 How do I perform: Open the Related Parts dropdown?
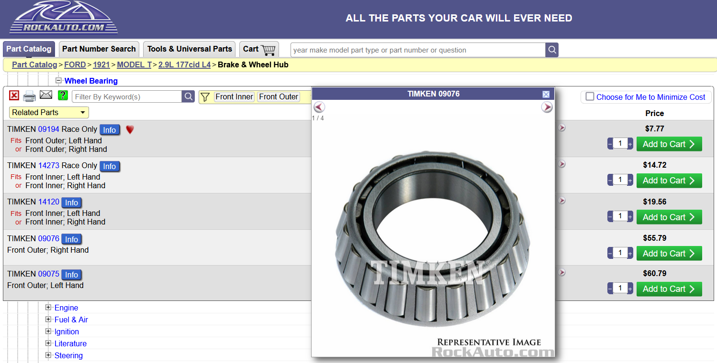coord(49,113)
